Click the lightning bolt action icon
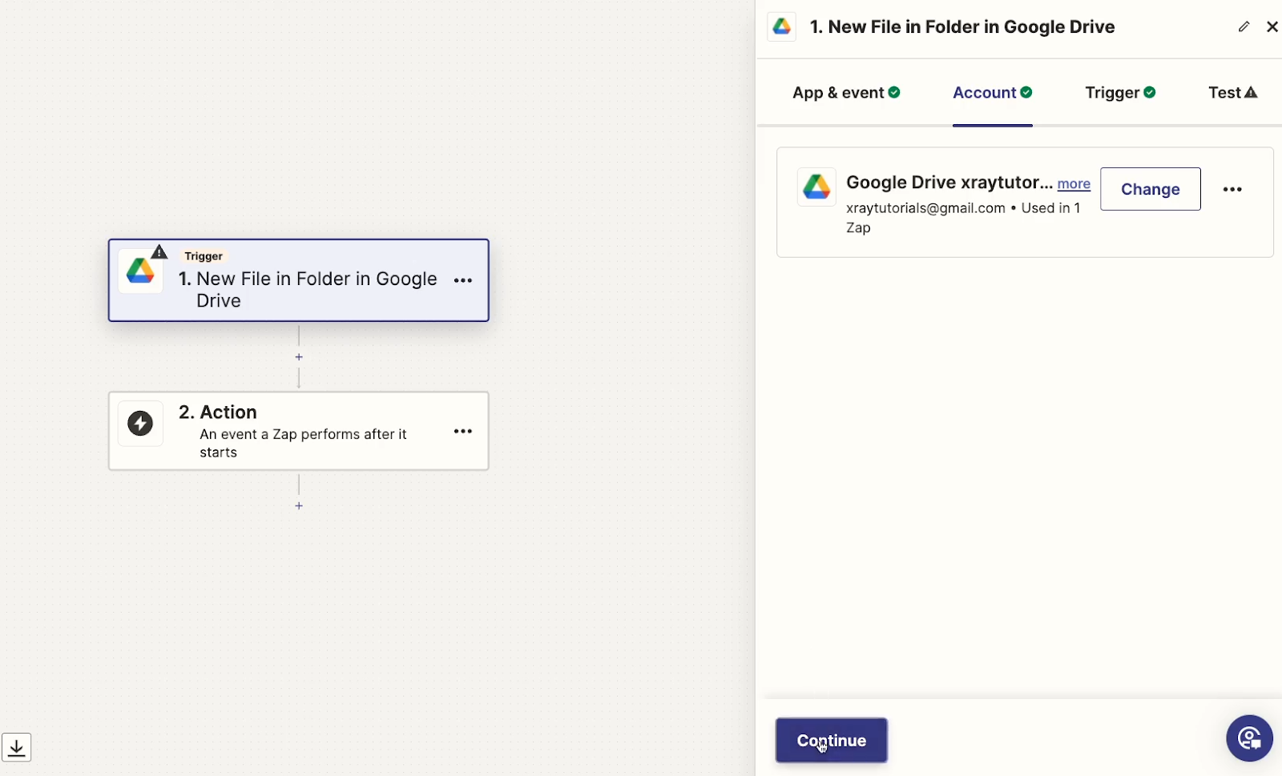1282x776 pixels. tap(140, 424)
